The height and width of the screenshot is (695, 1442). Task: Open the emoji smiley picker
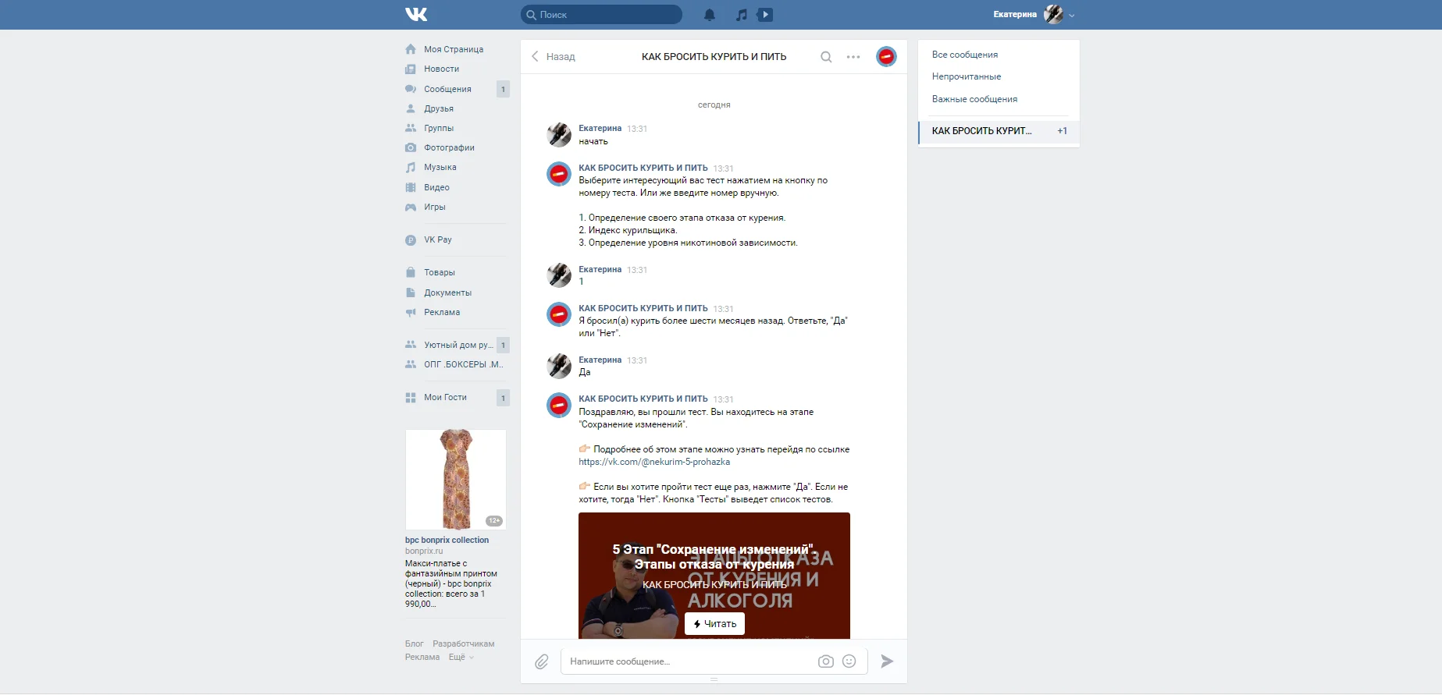pos(849,661)
